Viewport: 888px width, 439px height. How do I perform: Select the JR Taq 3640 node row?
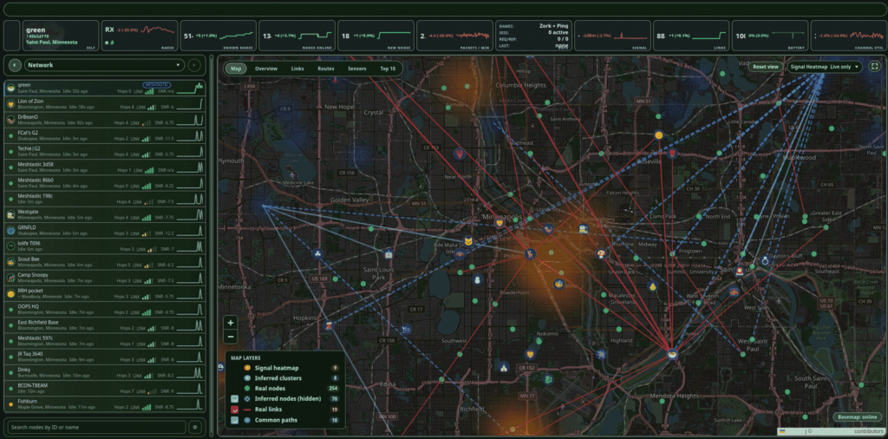pos(105,357)
